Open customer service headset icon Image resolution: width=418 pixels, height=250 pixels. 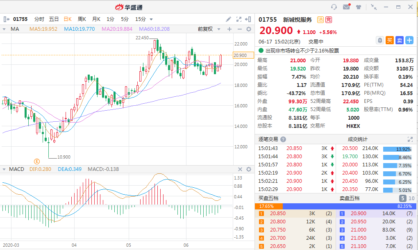[x=334, y=7]
